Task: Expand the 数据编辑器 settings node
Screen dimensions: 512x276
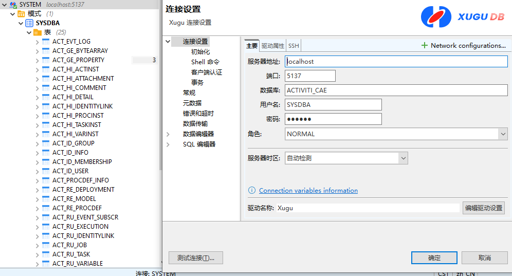Action: click(x=168, y=134)
